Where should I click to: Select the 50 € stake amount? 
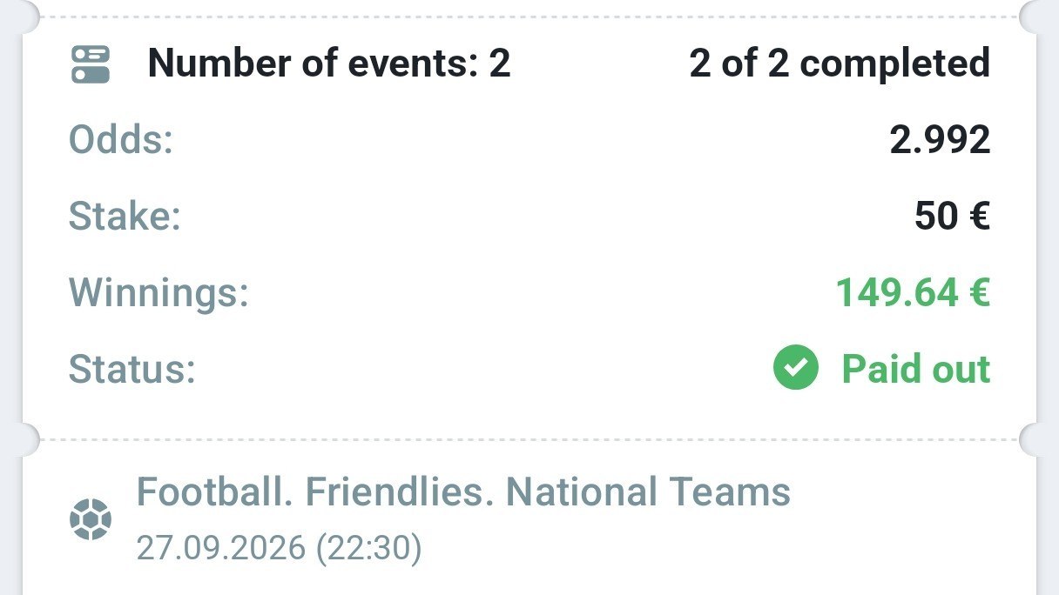tap(953, 216)
